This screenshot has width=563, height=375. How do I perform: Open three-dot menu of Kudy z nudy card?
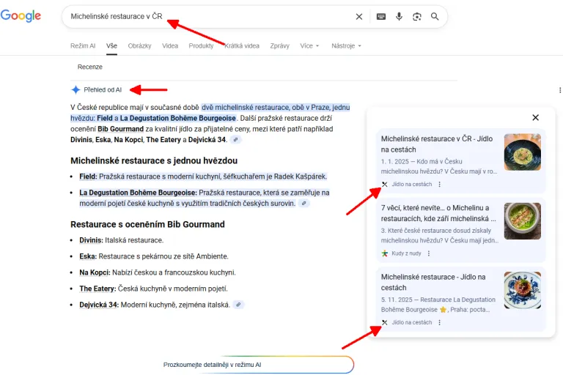pyautogui.click(x=429, y=253)
